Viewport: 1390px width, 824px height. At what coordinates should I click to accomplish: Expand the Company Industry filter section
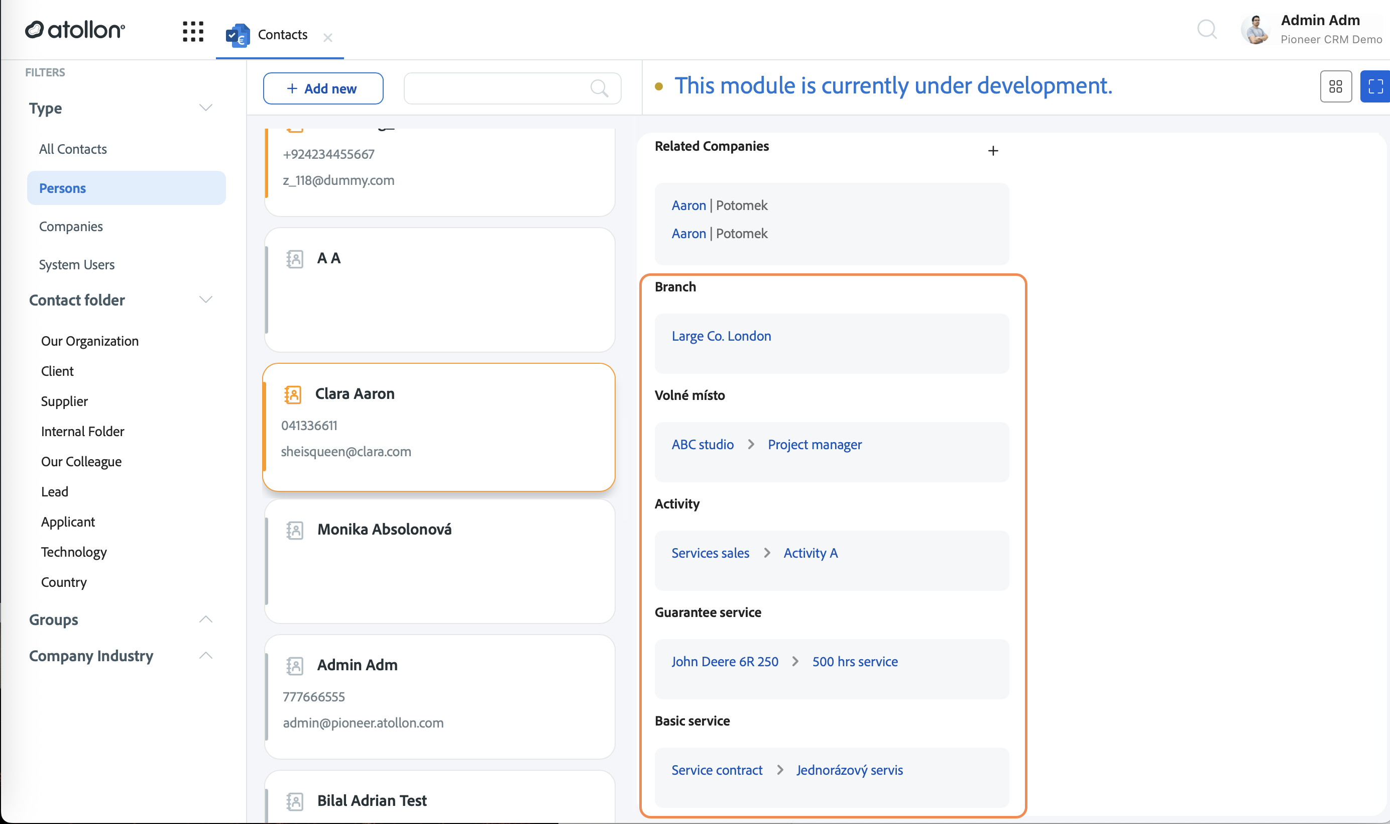coord(206,655)
